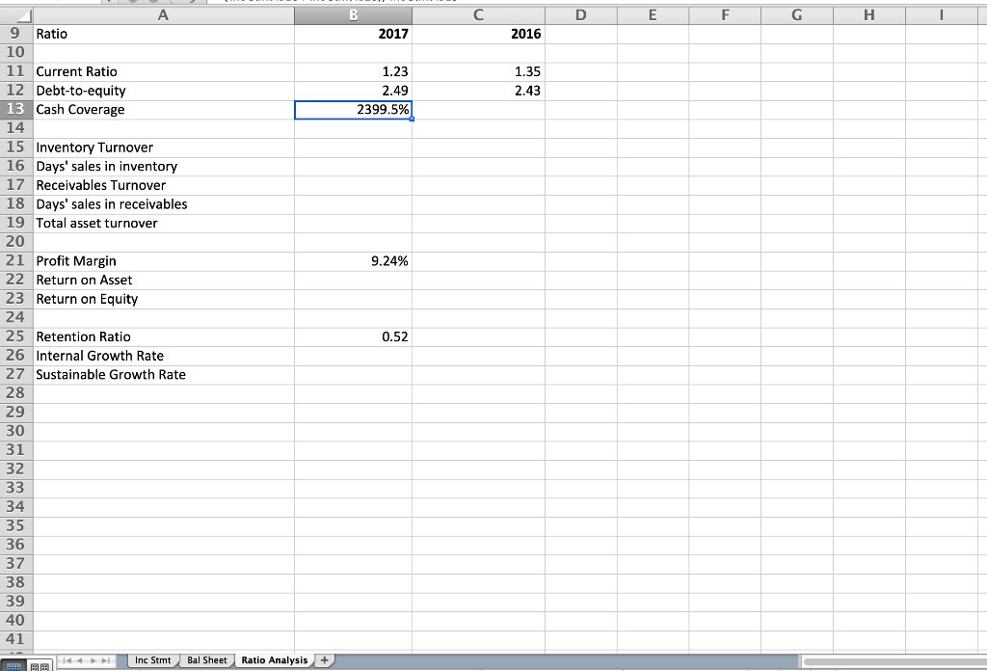987x671 pixels.
Task: Click the 'Sustainable Growth Rate' label cell
Action: [164, 374]
